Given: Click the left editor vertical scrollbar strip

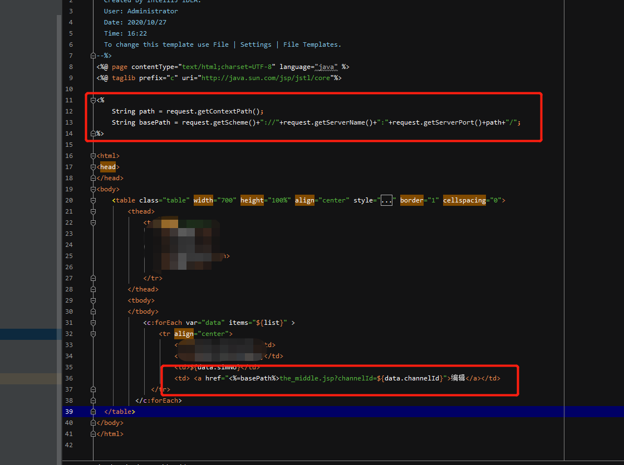Looking at the screenshot, I should [x=60, y=239].
